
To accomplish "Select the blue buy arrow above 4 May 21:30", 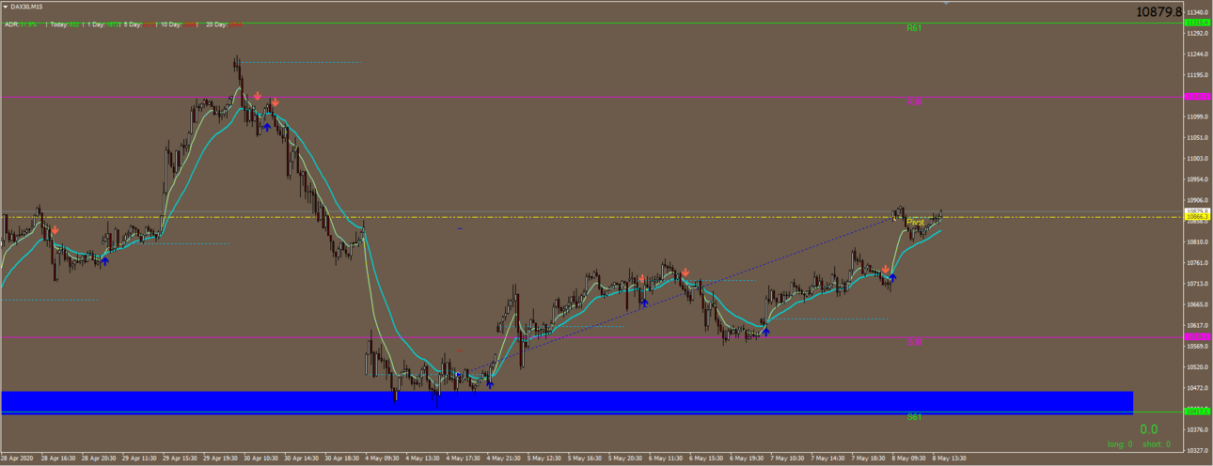I will point(490,384).
